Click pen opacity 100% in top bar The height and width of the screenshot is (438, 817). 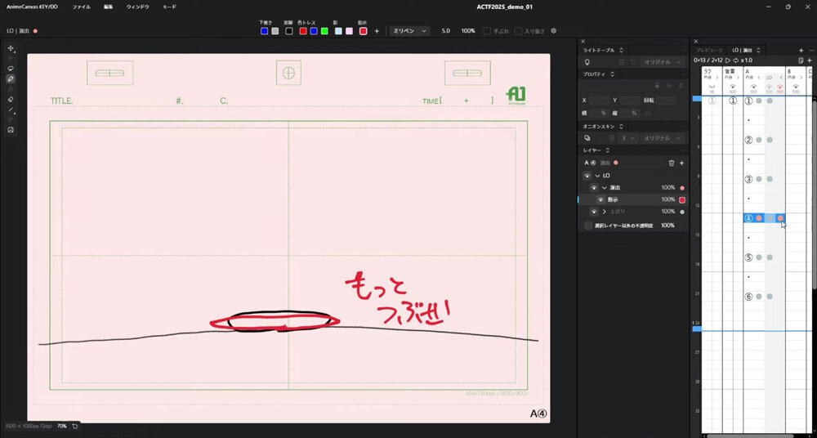(x=468, y=31)
